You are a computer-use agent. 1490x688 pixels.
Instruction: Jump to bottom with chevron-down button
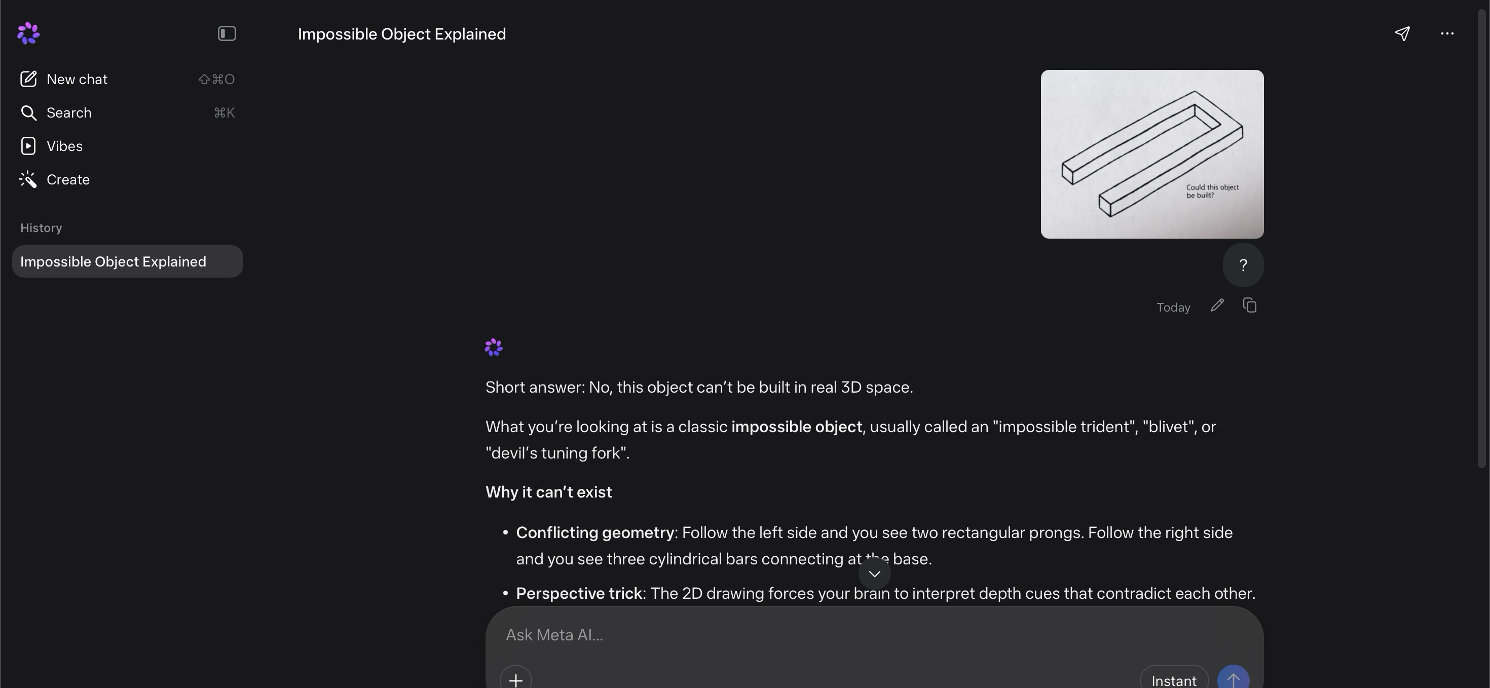(875, 574)
